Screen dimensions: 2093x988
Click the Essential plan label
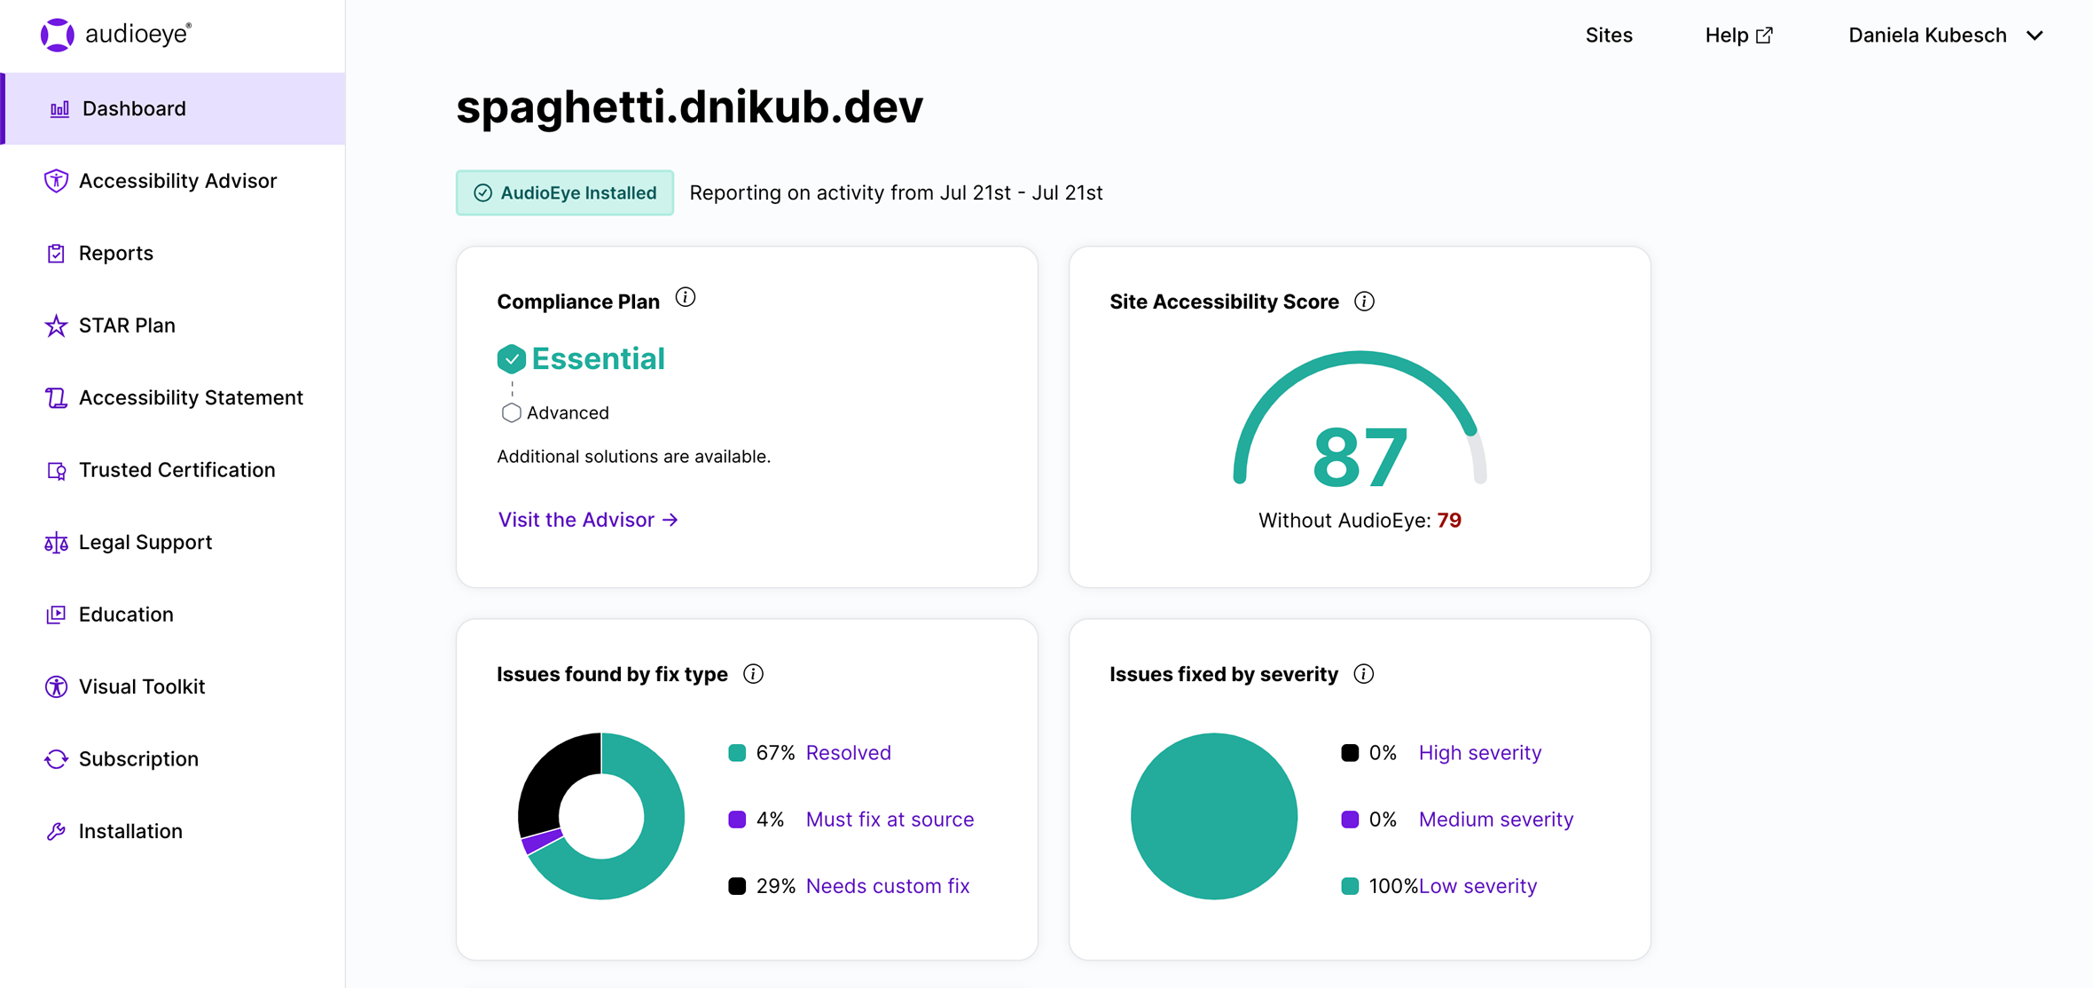(x=599, y=359)
